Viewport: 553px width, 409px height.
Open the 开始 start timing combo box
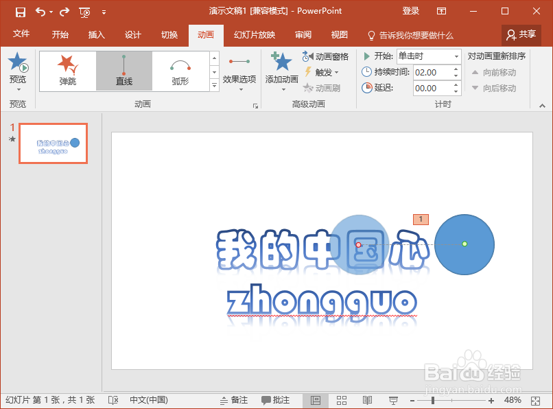click(429, 56)
